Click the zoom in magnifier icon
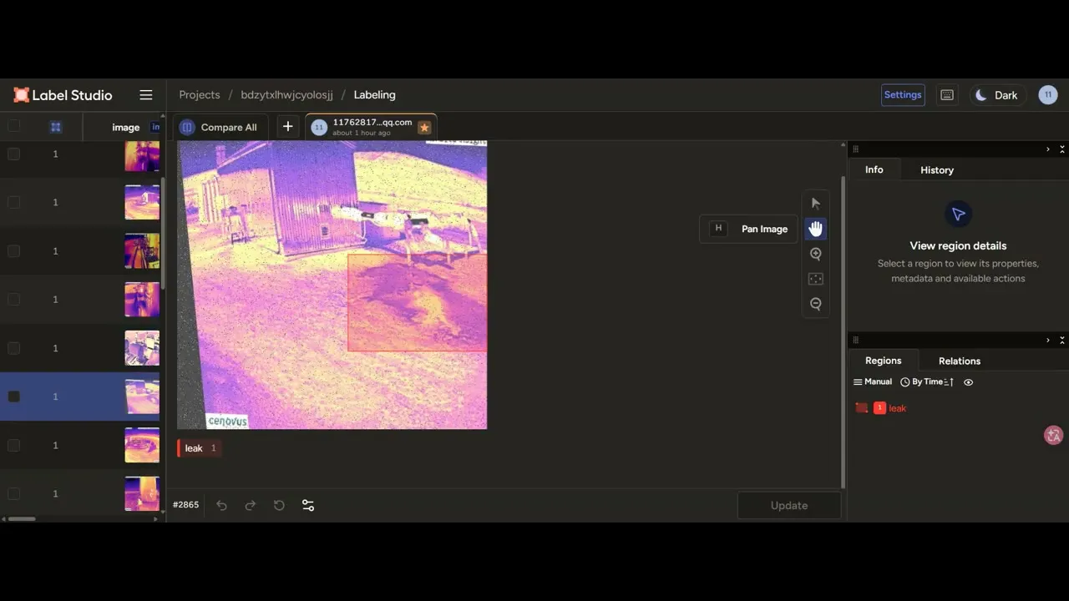1069x601 pixels. tap(816, 254)
